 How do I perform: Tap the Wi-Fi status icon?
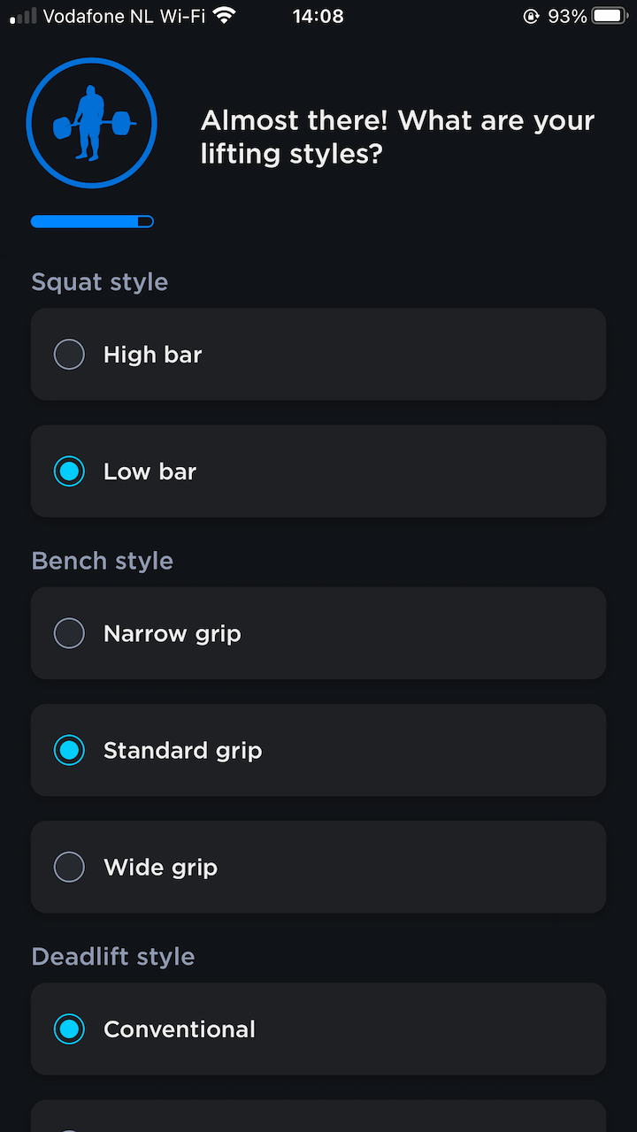(x=225, y=16)
